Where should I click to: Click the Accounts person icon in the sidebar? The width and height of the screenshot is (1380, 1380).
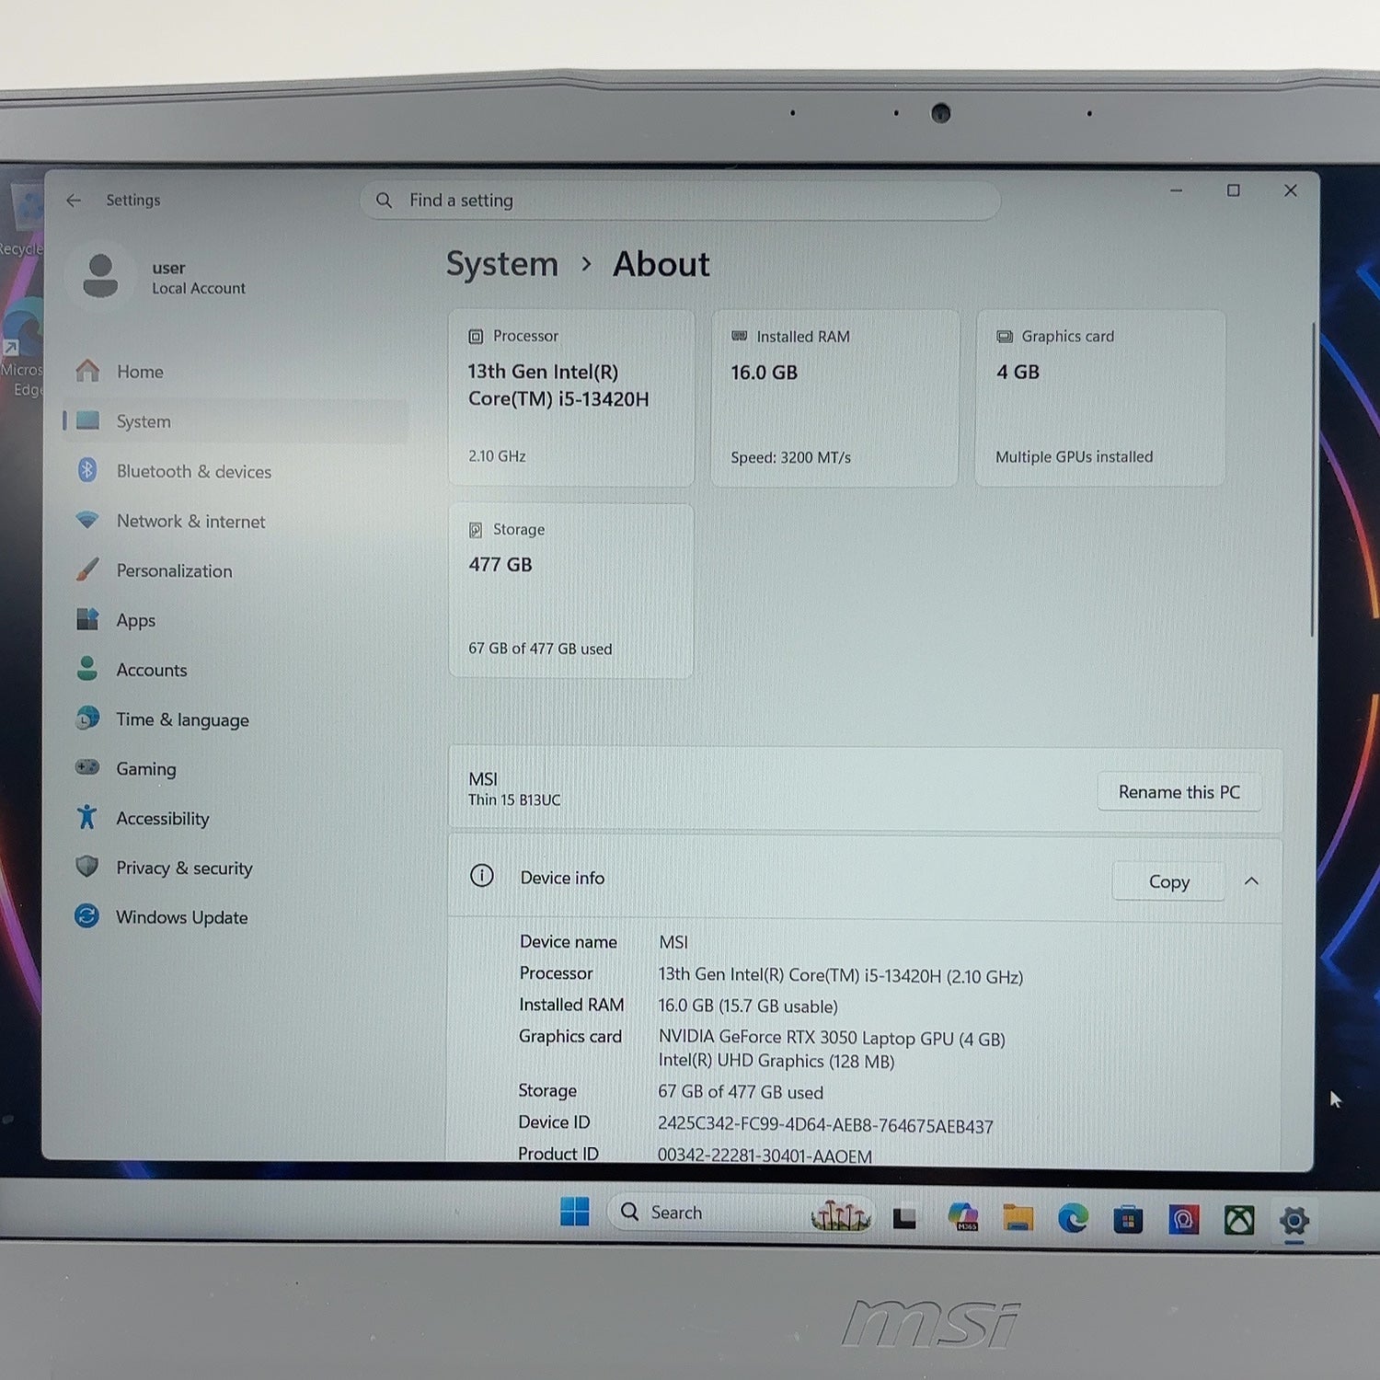[87, 669]
